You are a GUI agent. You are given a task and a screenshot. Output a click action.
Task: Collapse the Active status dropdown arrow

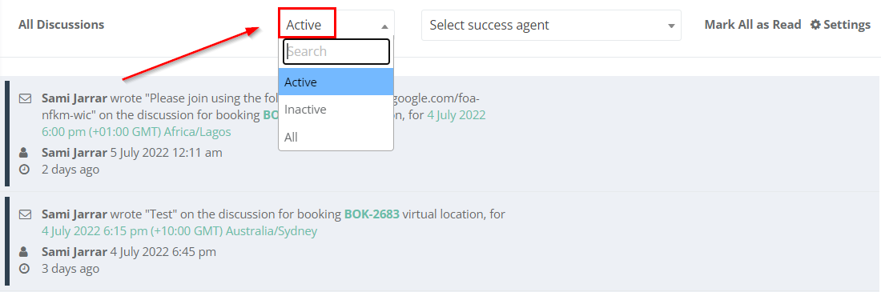(384, 26)
